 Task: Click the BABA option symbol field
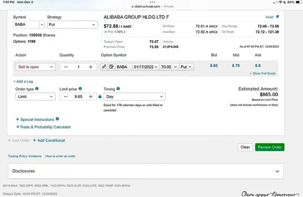[124, 67]
